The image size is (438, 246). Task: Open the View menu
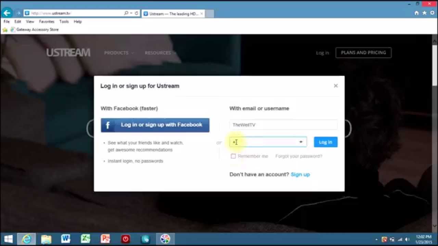[30, 22]
